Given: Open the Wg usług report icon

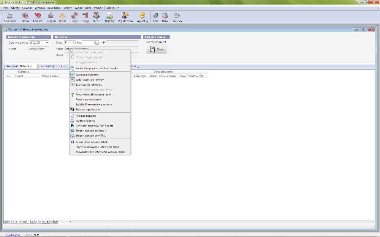Looking at the screenshot, I should [142, 17].
